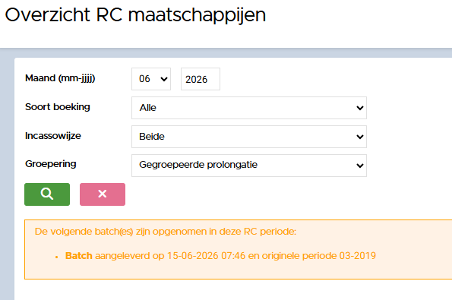Image resolution: width=452 pixels, height=300 pixels.
Task: Click the 'originele periode 03-2019' text
Action: 319,256
